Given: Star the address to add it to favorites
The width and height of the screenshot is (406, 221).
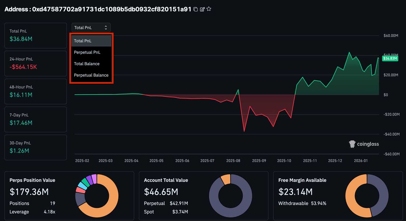Looking at the screenshot, I should pyautogui.click(x=209, y=9).
